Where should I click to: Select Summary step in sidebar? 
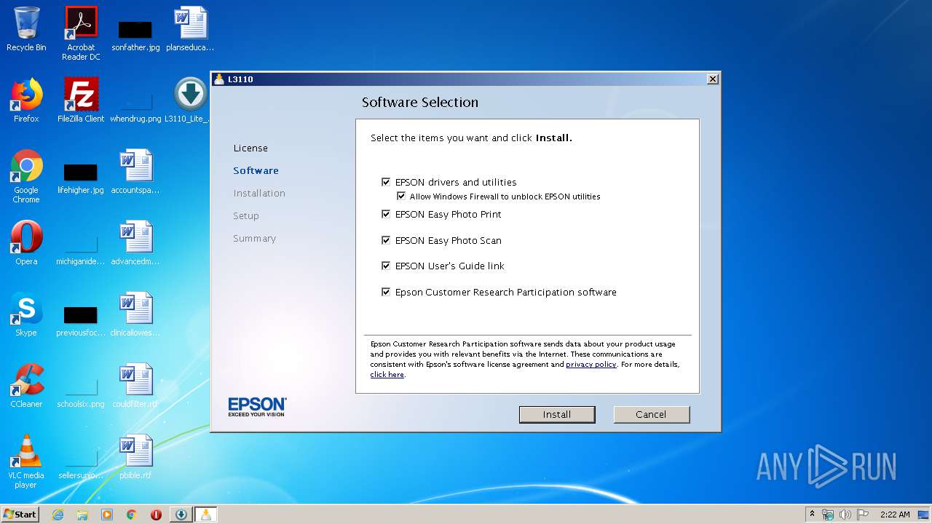254,238
